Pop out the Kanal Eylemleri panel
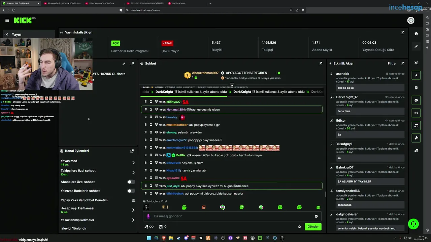 [132, 151]
